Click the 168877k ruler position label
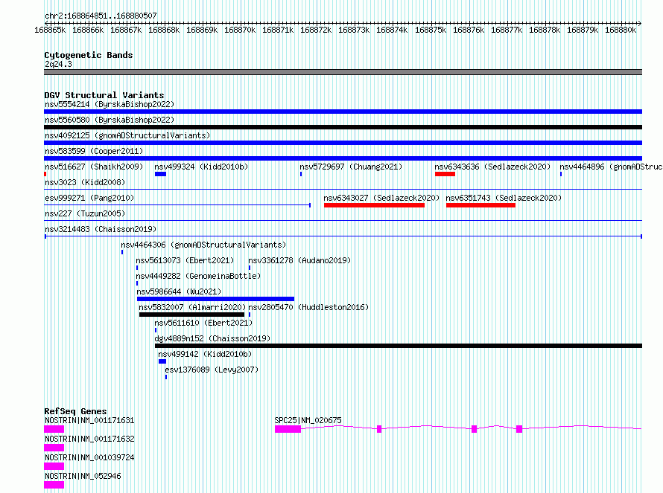The image size is (663, 493). point(507,30)
